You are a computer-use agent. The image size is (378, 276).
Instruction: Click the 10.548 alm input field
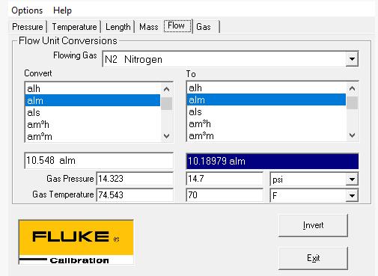coord(99,161)
